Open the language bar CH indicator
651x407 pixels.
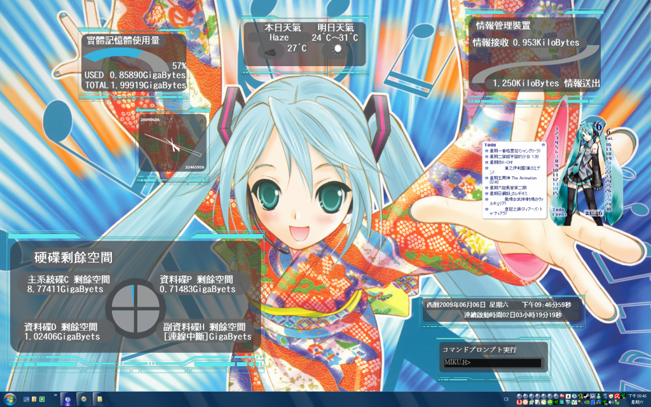(x=506, y=399)
